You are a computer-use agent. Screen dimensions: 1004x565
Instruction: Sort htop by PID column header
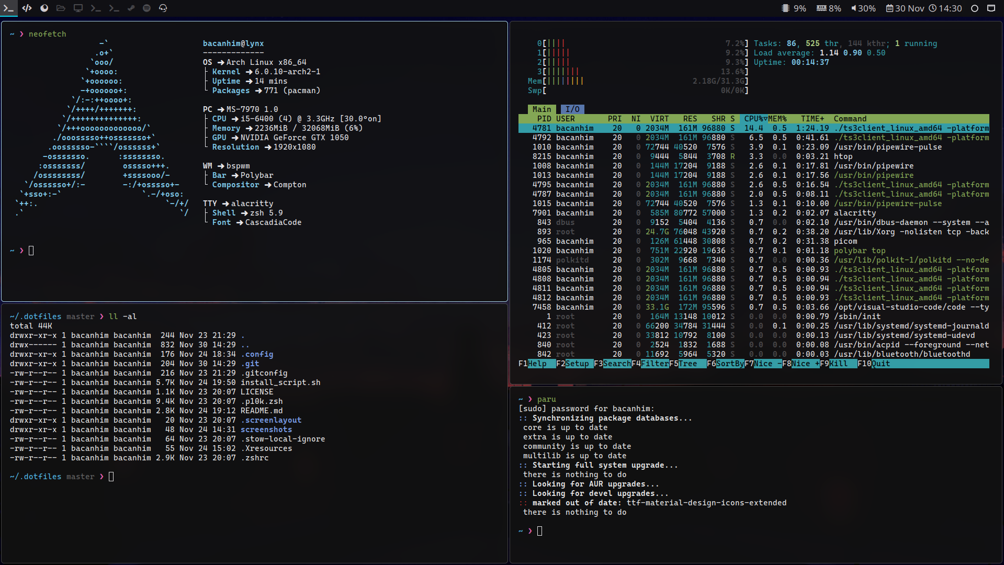tap(544, 119)
